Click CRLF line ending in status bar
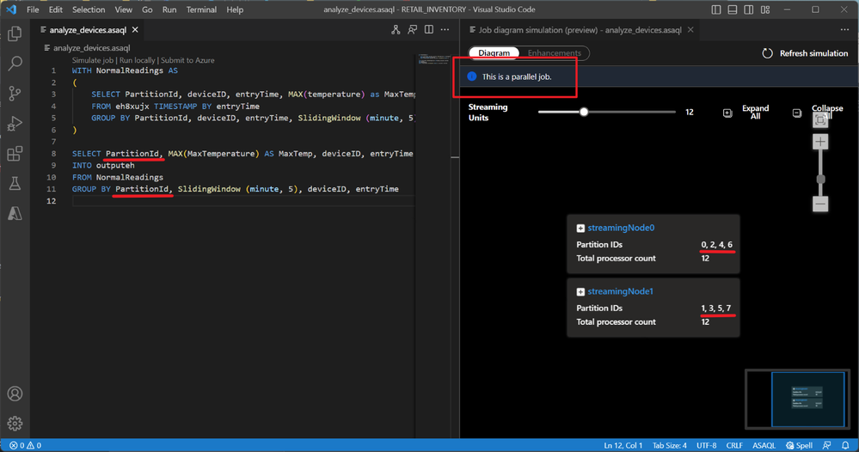859x452 pixels. click(x=734, y=445)
